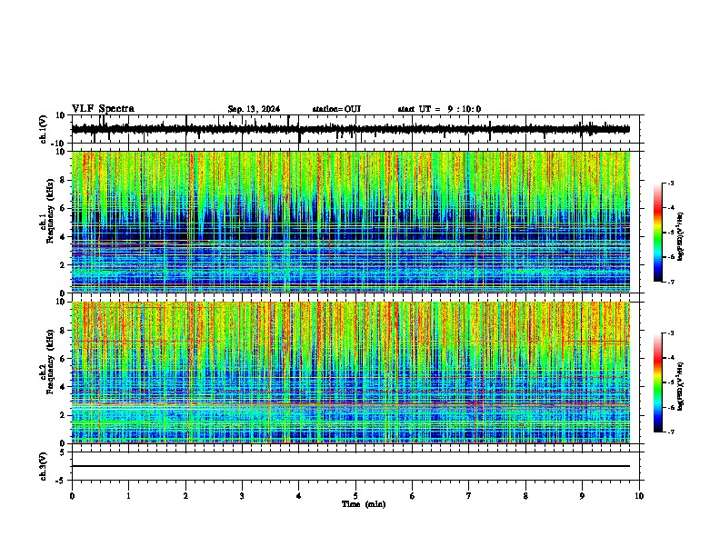Click the ch.1 spectrogram 6 kHz tick label
This screenshot has height=556, width=720.
click(64, 208)
